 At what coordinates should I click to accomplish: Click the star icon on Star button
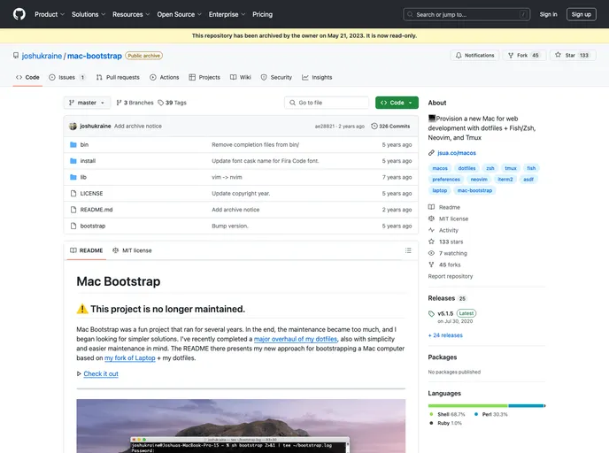coord(559,55)
